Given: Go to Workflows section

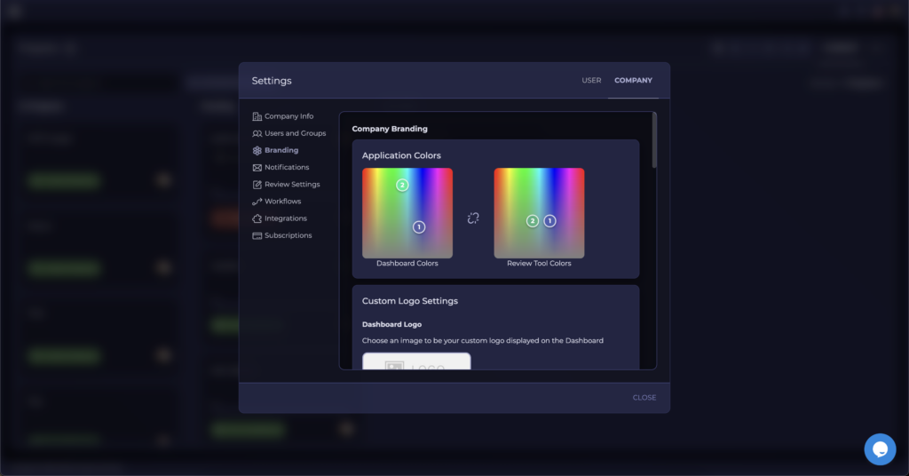Looking at the screenshot, I should coord(282,202).
